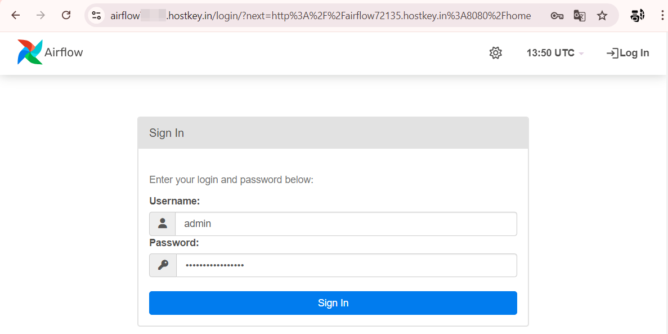Click the Airflow pinwheel logo

click(x=30, y=52)
